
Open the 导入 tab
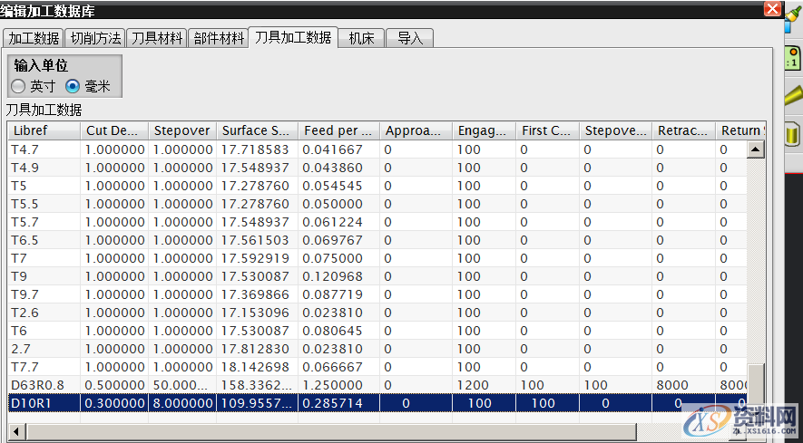point(409,38)
